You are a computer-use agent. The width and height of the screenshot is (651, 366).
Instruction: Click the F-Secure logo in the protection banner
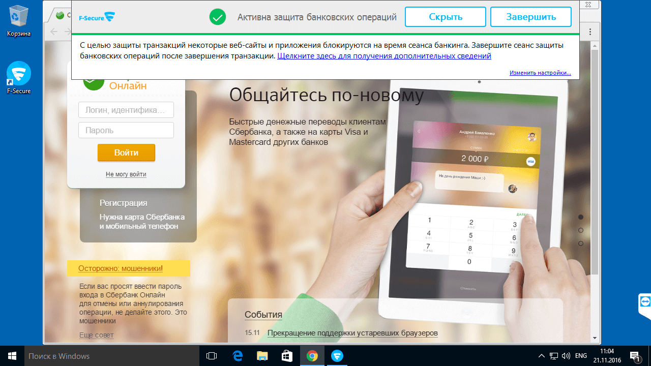(x=96, y=16)
